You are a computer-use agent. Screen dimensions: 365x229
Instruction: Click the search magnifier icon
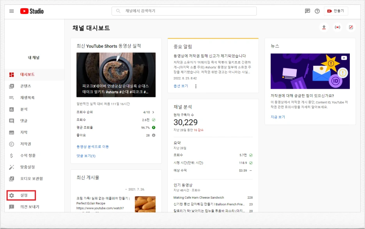(118, 11)
